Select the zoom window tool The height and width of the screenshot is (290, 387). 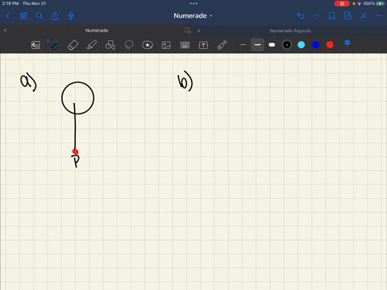[x=35, y=45]
